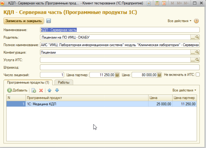The height and width of the screenshot is (148, 206).
Task: Click row number 1 in N column
Action: tap(16, 104)
